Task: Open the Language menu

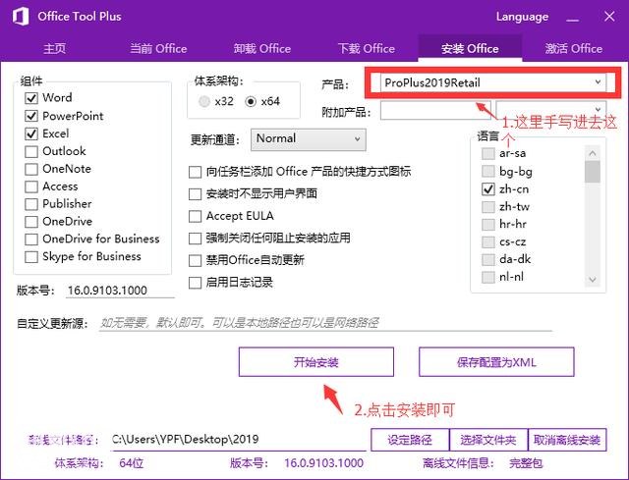Action: tap(522, 17)
